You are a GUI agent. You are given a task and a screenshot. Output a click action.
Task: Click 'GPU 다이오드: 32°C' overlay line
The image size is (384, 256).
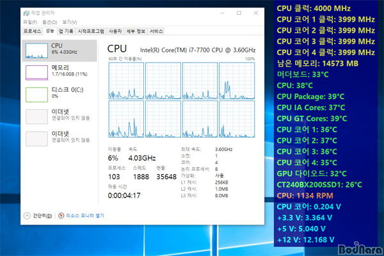pos(312,173)
